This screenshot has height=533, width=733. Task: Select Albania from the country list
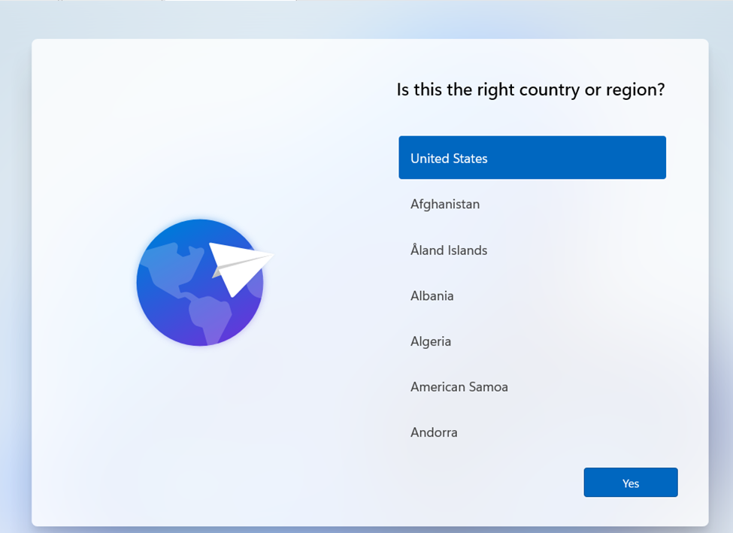click(432, 295)
